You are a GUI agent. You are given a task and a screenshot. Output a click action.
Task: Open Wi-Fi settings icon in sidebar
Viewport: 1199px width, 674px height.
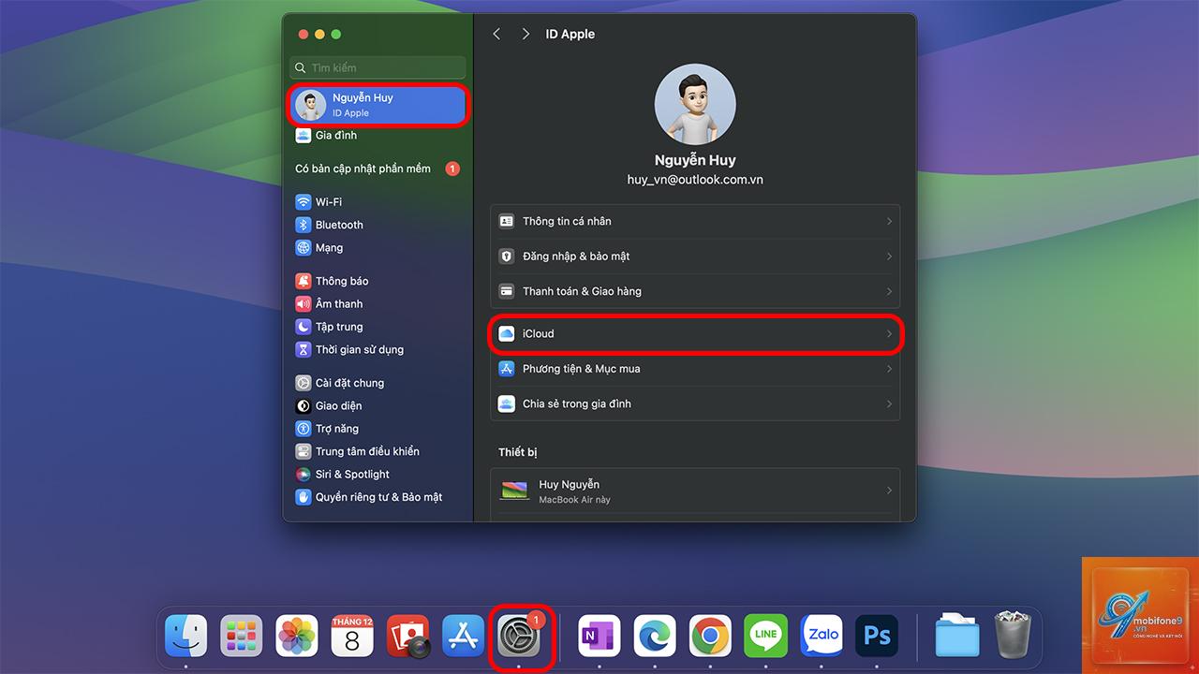point(303,202)
